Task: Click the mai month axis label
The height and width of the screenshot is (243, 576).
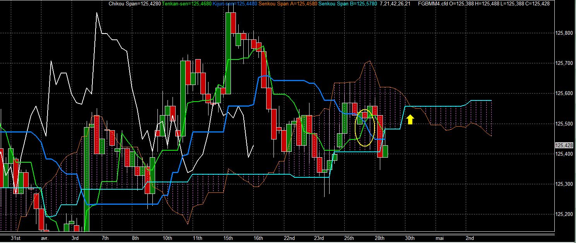Action: (x=440, y=238)
